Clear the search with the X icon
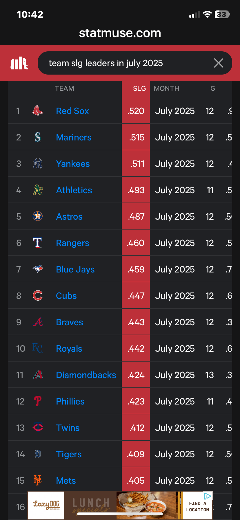This screenshot has width=240, height=520. tap(219, 63)
